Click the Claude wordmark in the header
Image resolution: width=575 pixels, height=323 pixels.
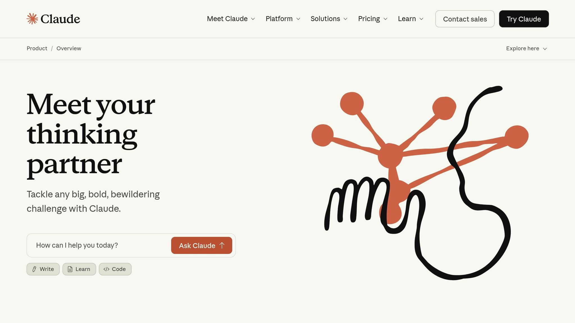coord(60,19)
